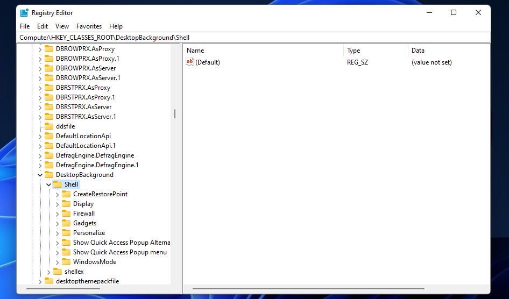
Task: Expand the Personalize key
Action: (58, 233)
